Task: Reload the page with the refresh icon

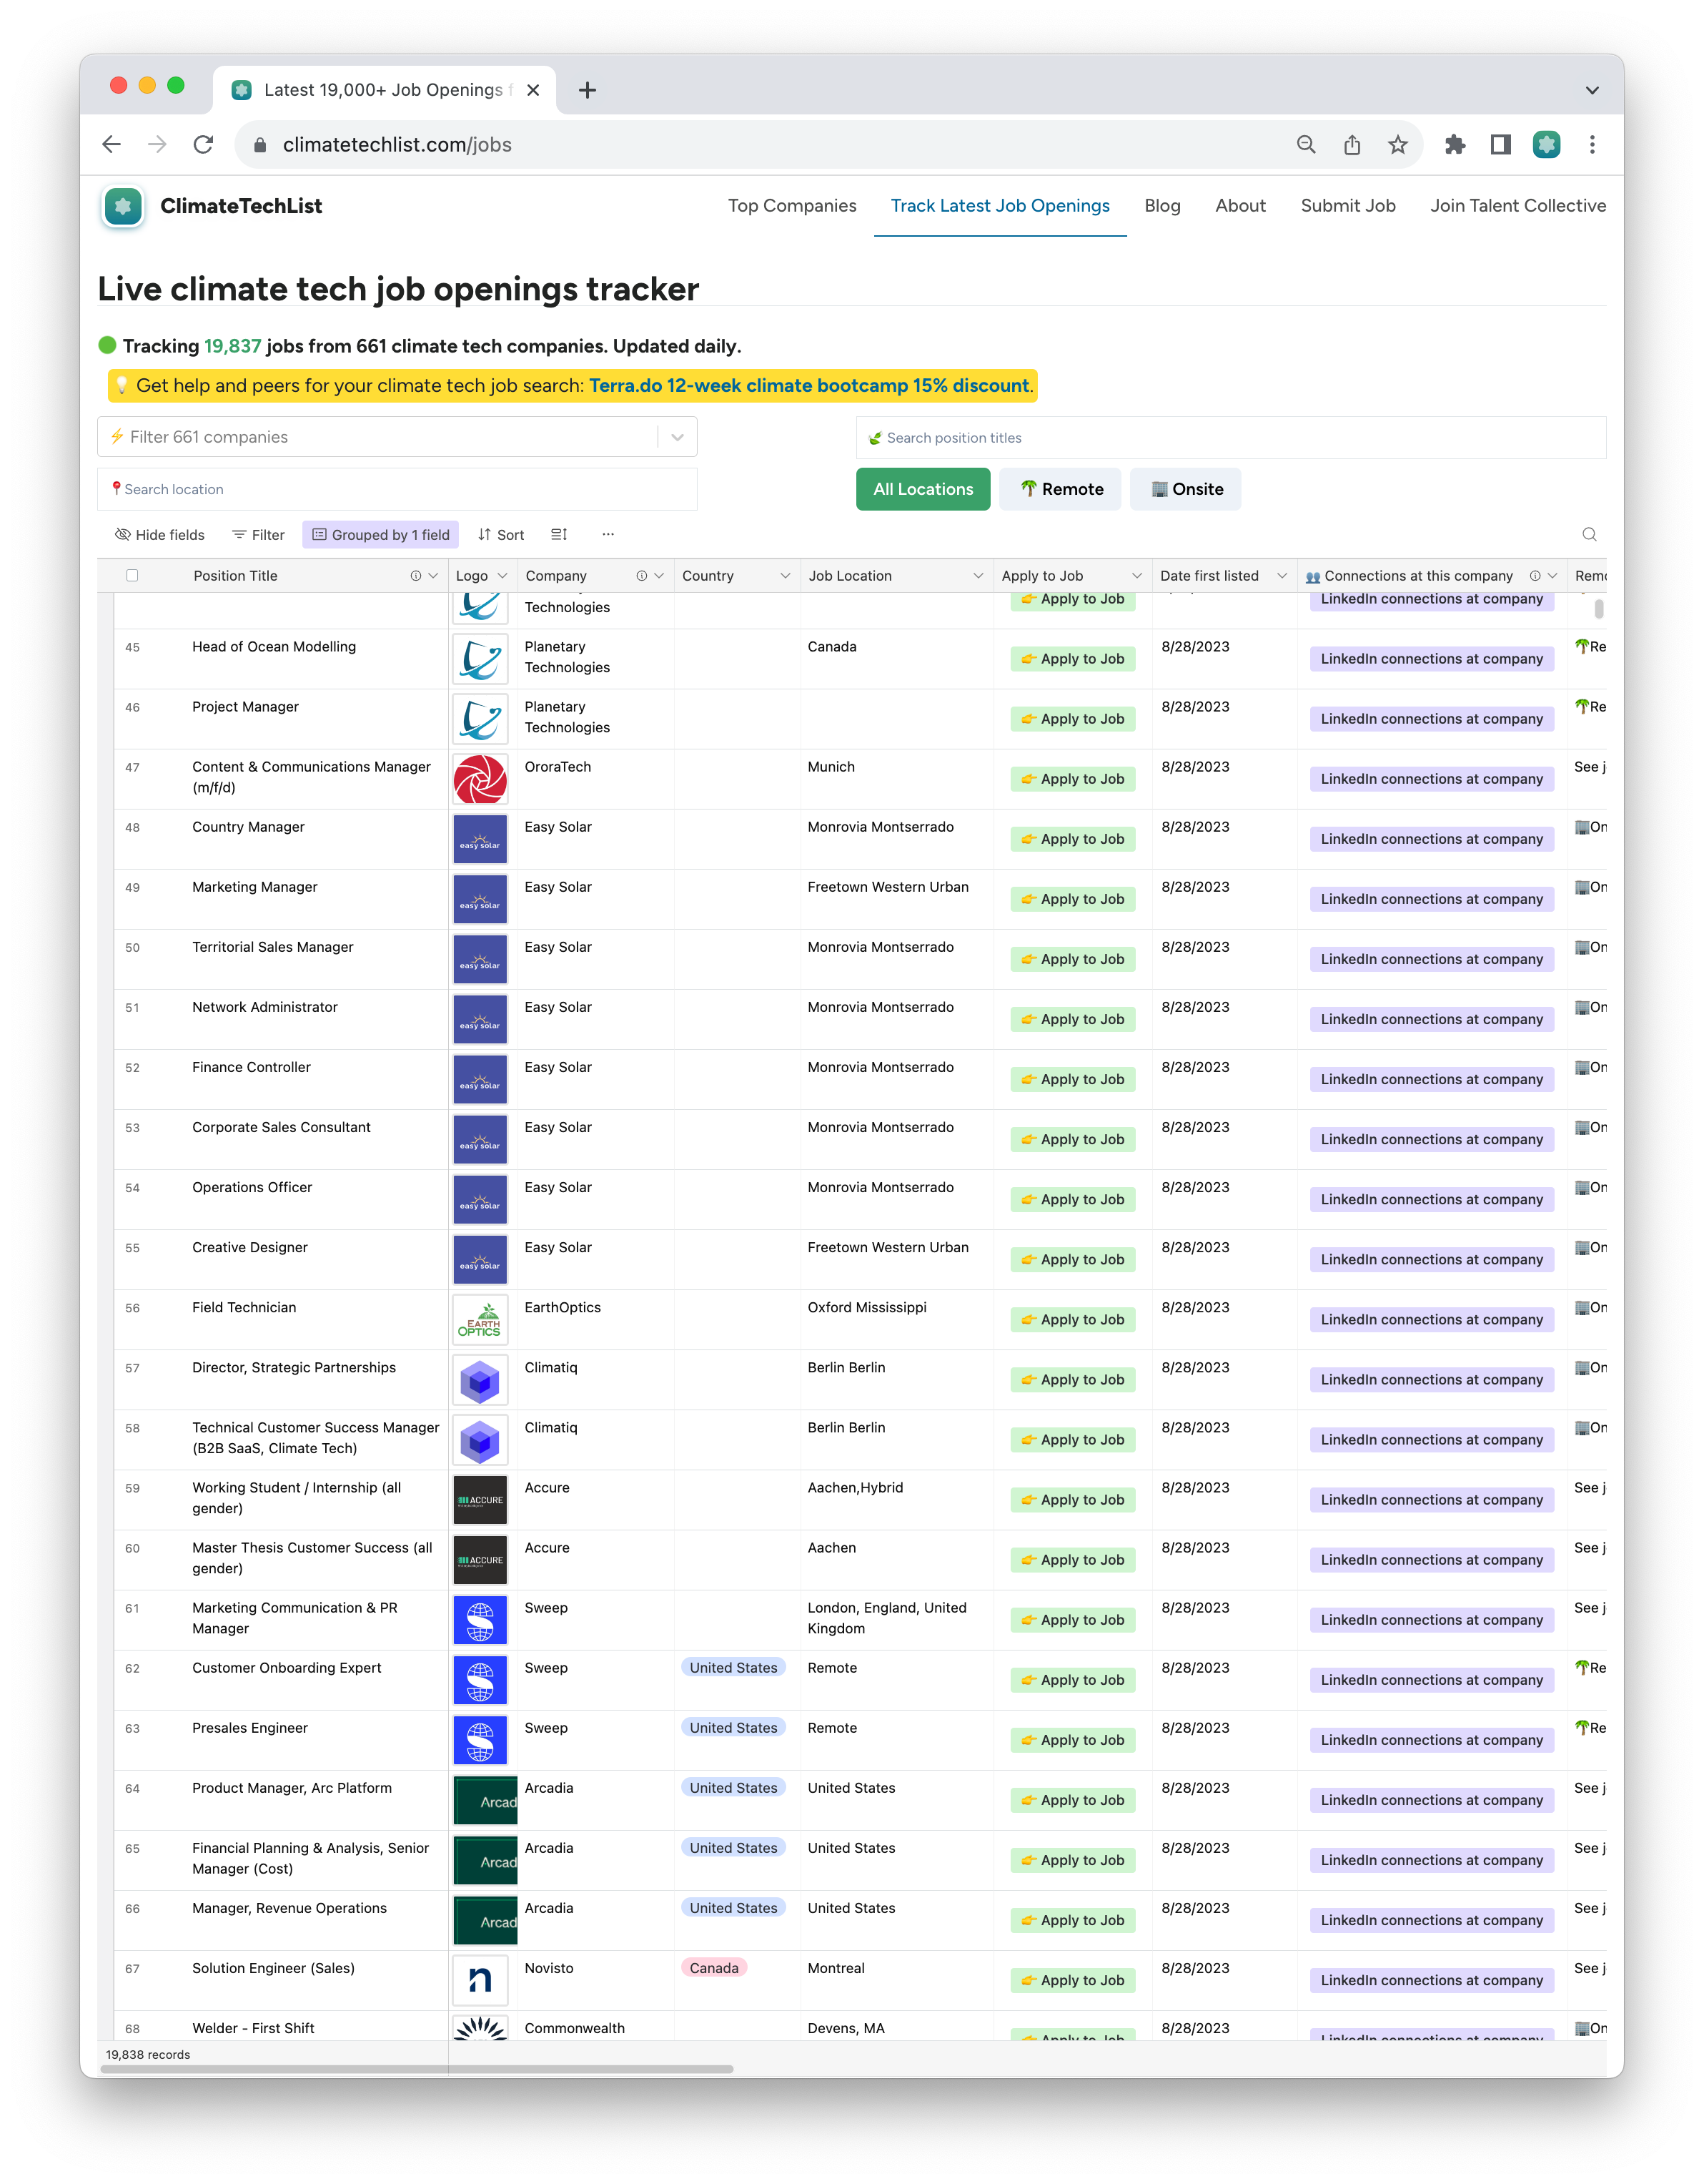Action: tap(204, 145)
